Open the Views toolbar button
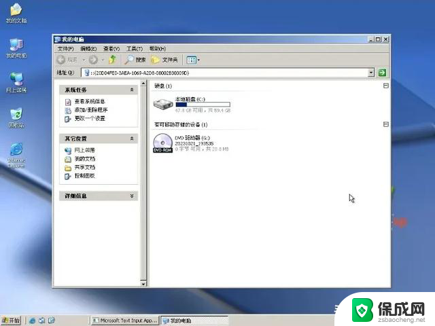 click(193, 60)
